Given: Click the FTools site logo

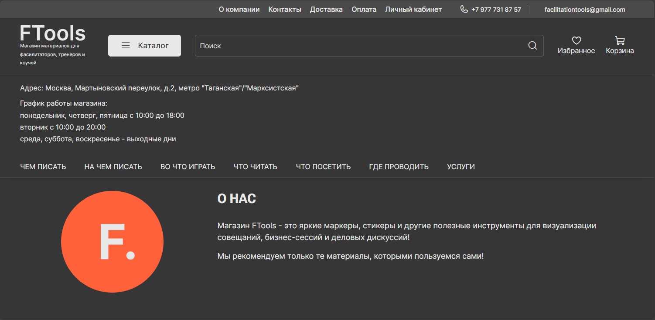Looking at the screenshot, I should 53,33.
